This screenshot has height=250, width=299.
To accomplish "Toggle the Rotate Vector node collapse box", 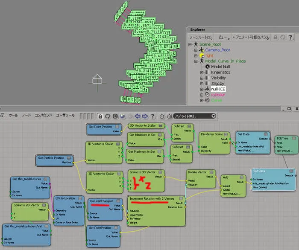I will tap(211, 172).
